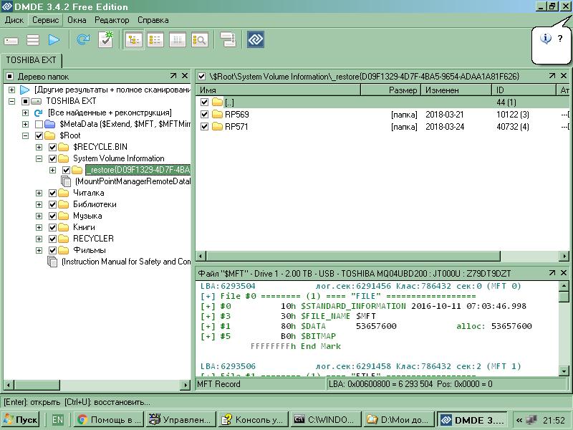Click the folder tree view toolbar icon
This screenshot has height=430, width=573.
(133, 40)
